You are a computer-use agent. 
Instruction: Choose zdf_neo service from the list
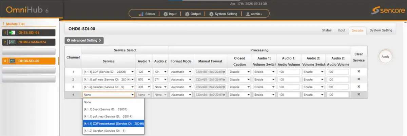113,116
